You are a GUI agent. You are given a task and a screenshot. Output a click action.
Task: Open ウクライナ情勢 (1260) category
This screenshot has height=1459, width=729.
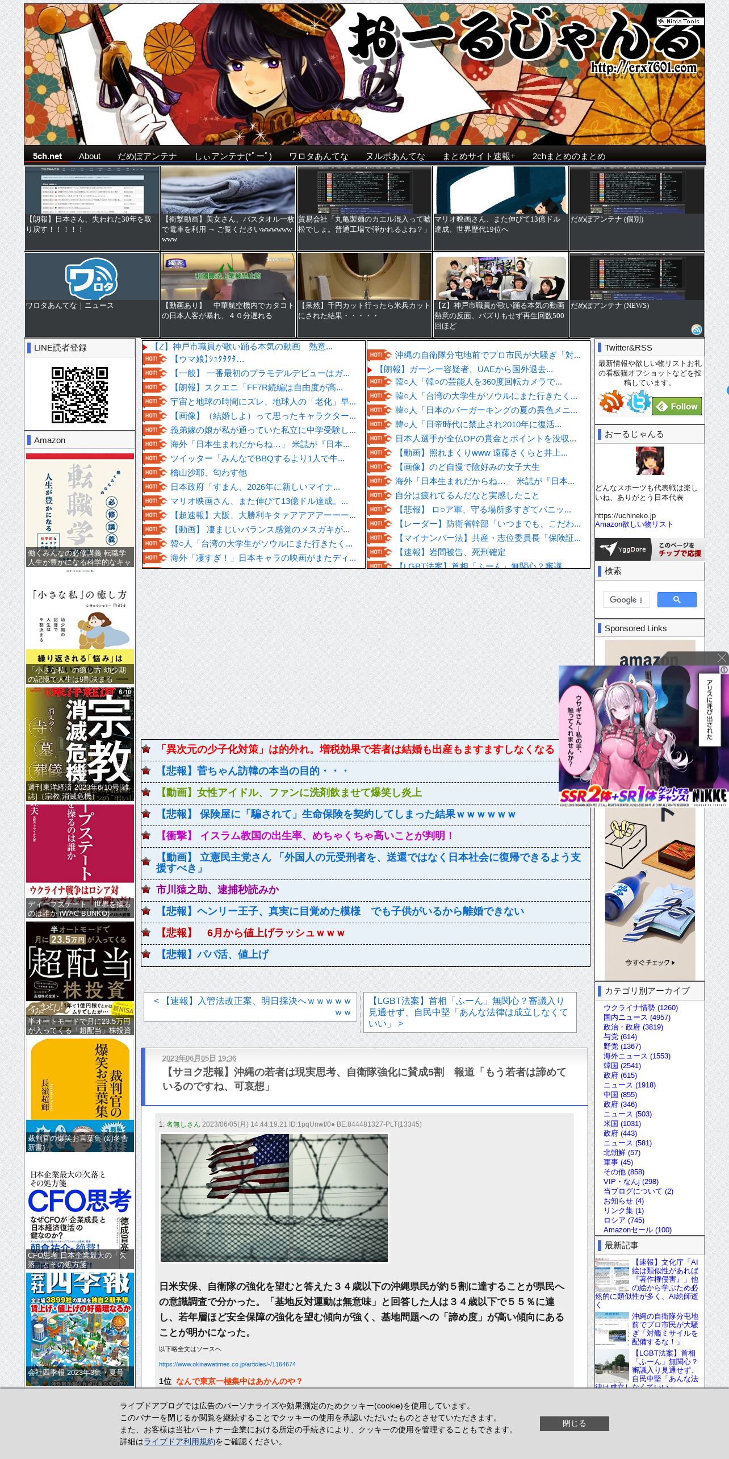(640, 1008)
